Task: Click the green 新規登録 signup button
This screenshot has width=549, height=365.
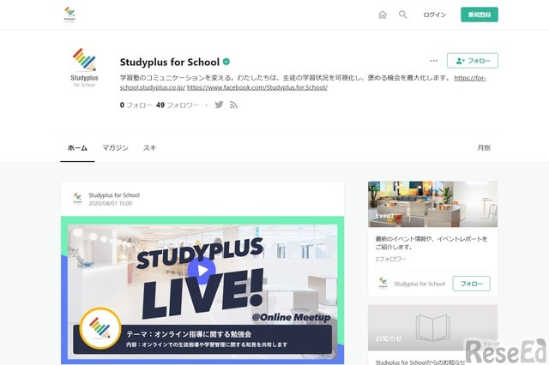Action: 480,15
